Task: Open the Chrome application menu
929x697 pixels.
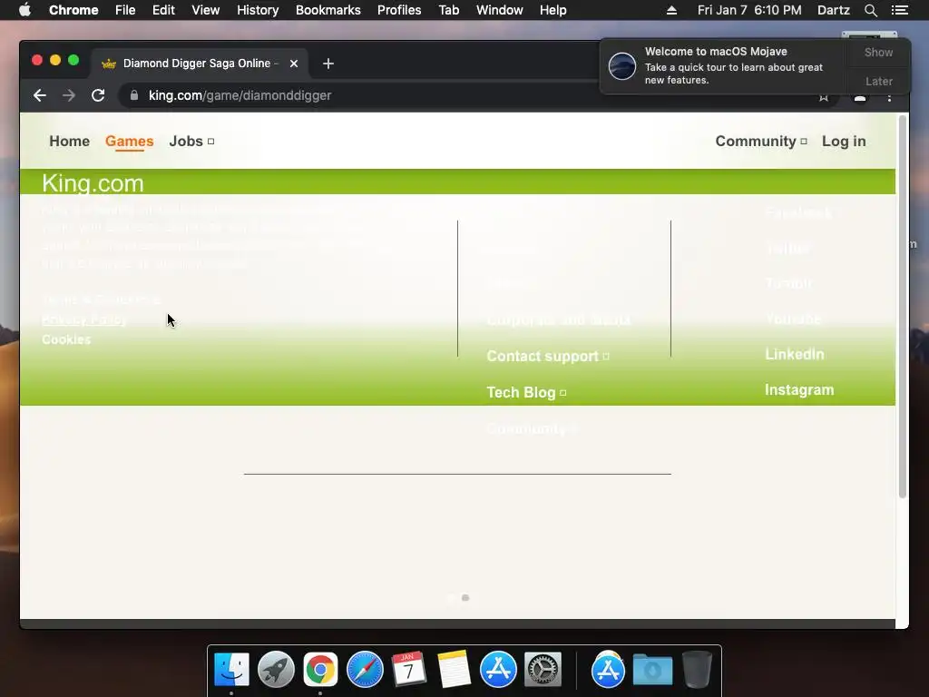Action: (x=73, y=10)
